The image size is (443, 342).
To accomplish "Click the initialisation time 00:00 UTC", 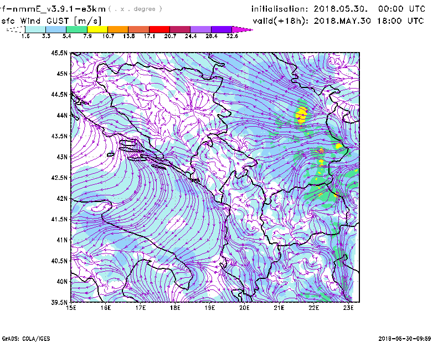I will pos(401,9).
